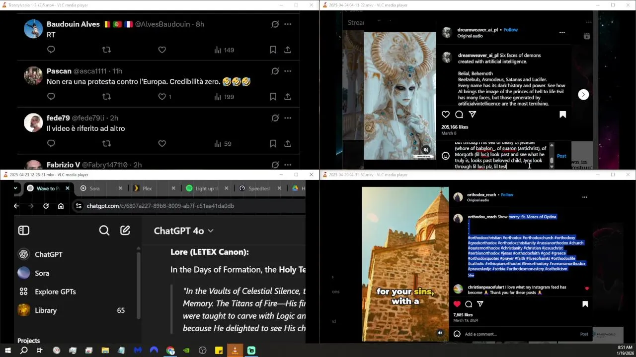The width and height of the screenshot is (636, 357).
Task: Retweet Pascan's tweet
Action: point(106,97)
